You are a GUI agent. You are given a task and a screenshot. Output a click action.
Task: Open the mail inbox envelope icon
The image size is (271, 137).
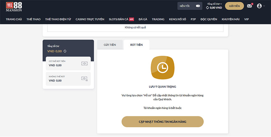(x=250, y=6)
